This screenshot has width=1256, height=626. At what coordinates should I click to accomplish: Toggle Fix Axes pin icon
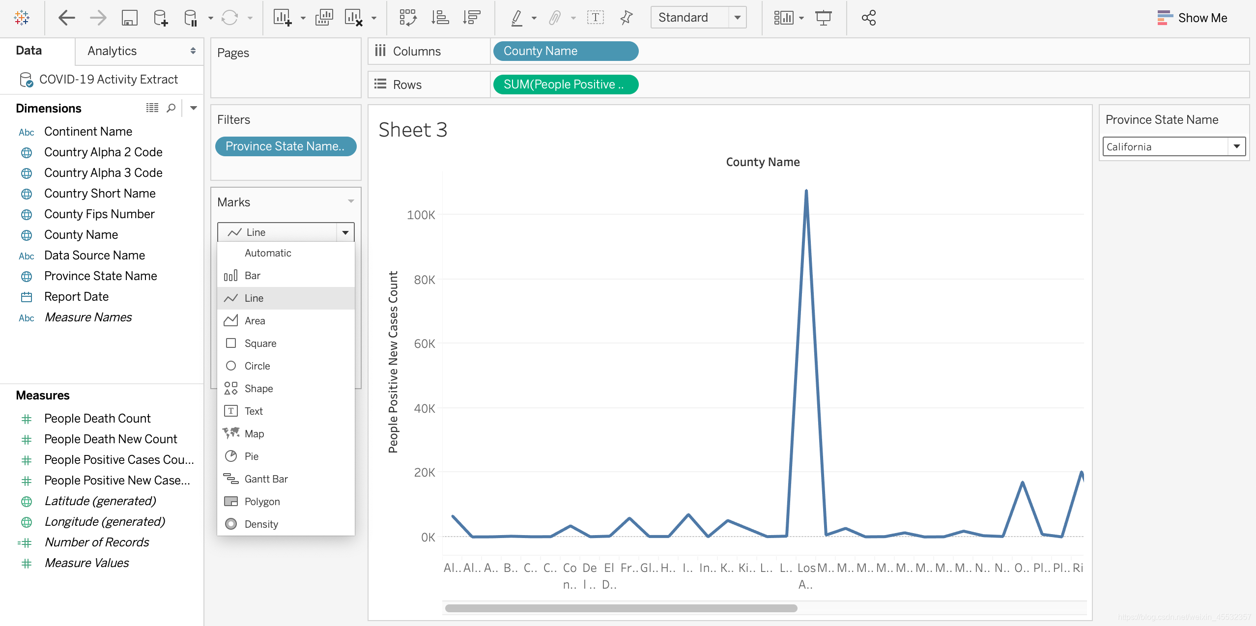click(626, 18)
